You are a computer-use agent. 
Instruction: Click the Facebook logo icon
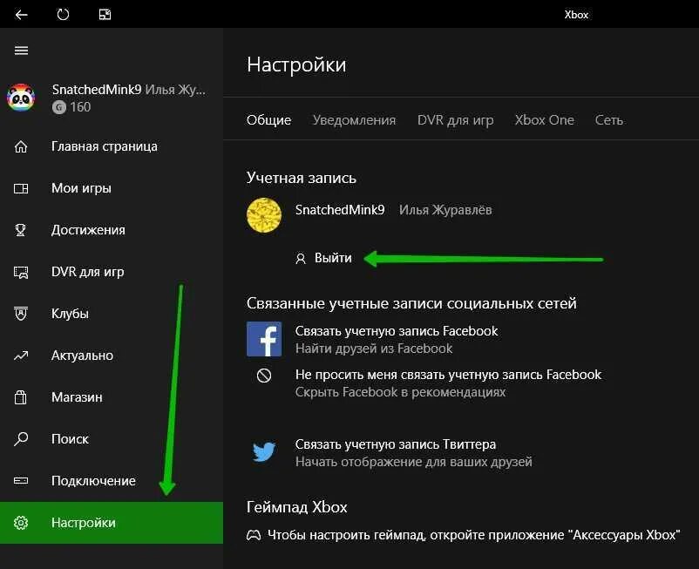click(x=264, y=339)
